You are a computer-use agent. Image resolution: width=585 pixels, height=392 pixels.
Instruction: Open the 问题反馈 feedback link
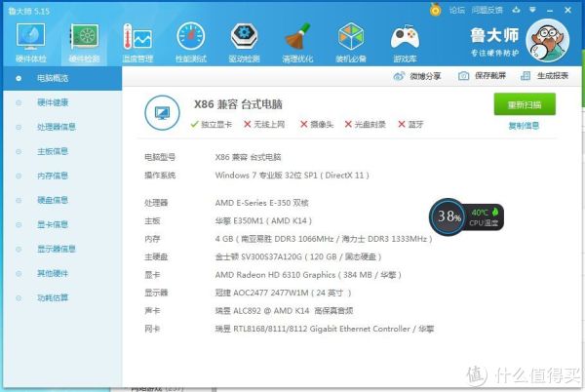pos(487,11)
